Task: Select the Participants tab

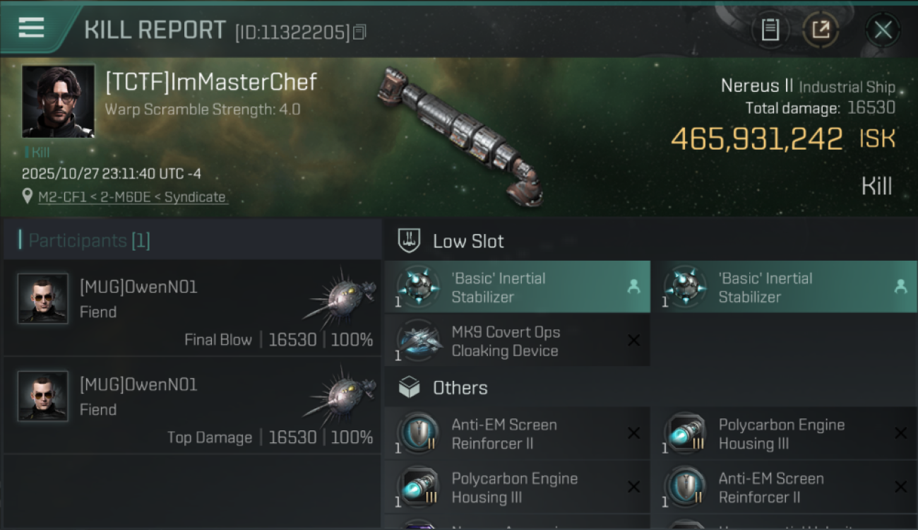Action: point(89,241)
